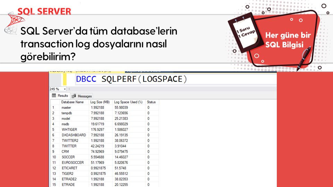The image size is (333, 187).
Task: Select the TWITTER2 database cell
Action: [74, 141]
